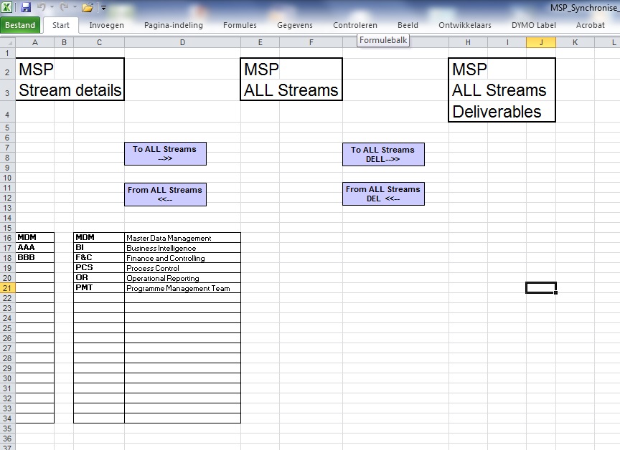Image resolution: width=620 pixels, height=450 pixels.
Task: Click the Open folder icon
Action: tap(87, 7)
